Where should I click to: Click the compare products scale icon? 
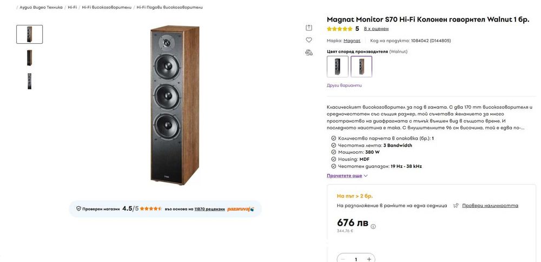[309, 53]
